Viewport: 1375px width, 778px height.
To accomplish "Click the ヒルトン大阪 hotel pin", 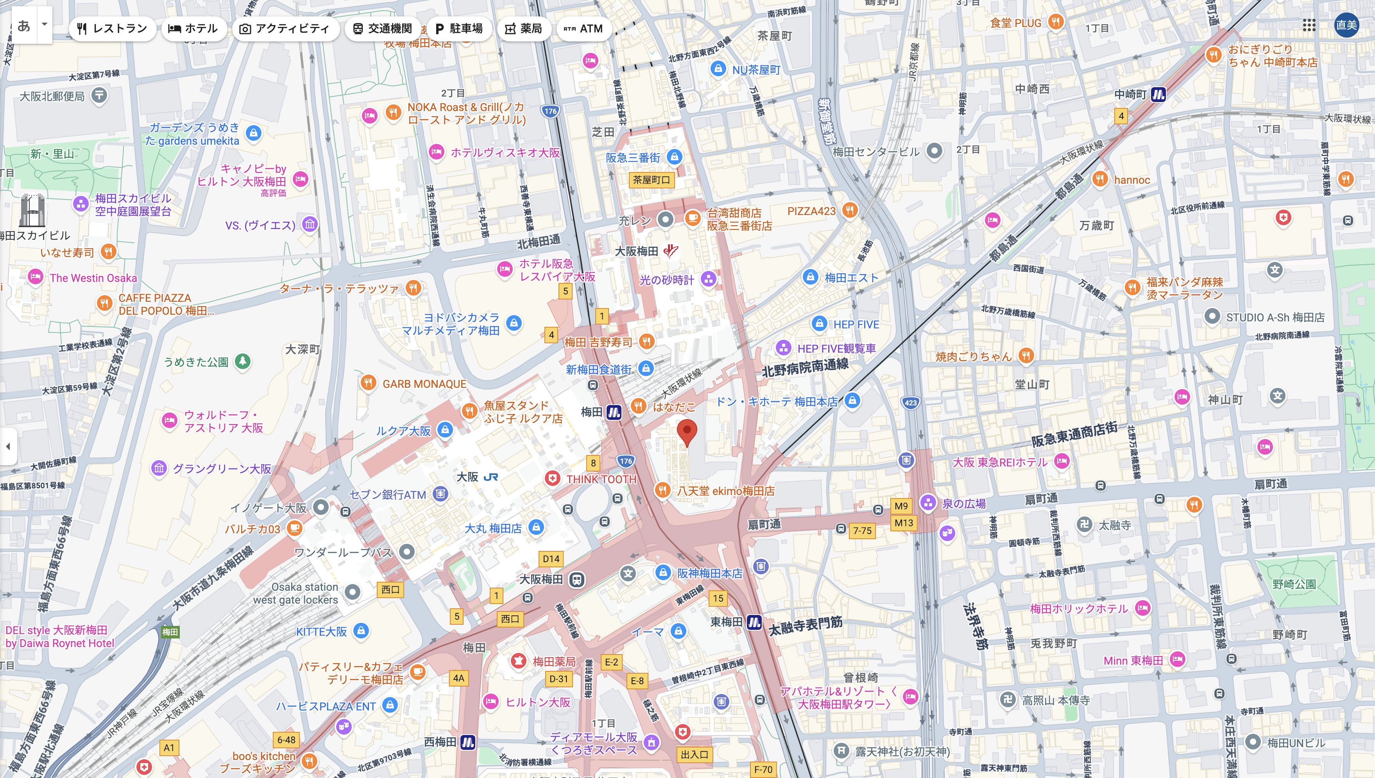I will [491, 701].
